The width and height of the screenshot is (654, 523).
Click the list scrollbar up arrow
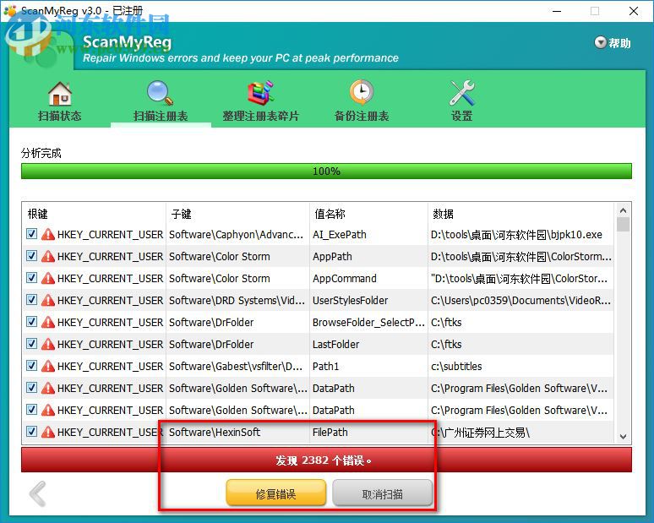pos(623,210)
